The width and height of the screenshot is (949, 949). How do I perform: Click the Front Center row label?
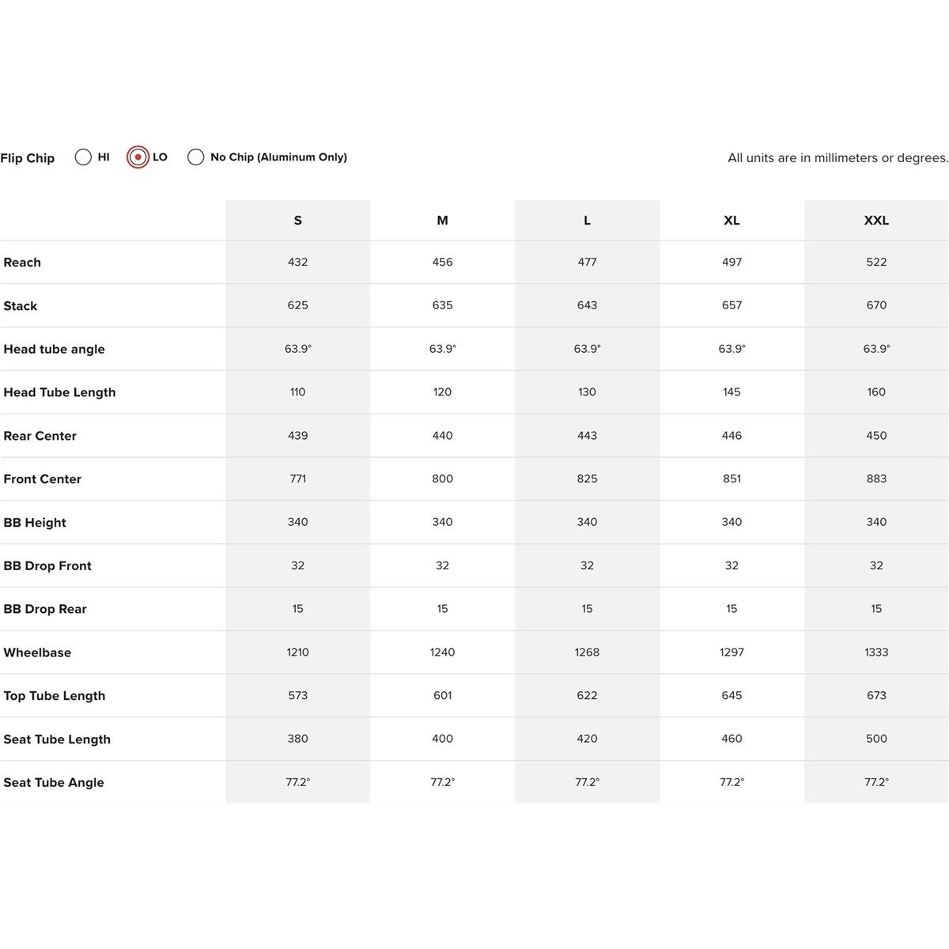coord(42,479)
